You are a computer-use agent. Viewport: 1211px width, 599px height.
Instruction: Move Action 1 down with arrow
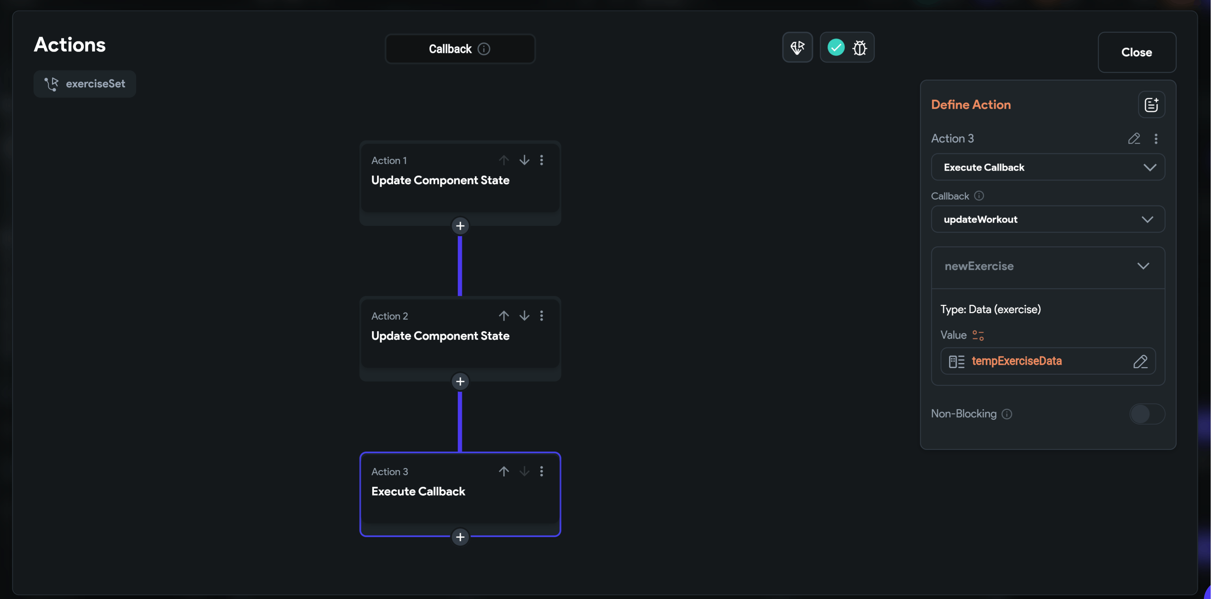pyautogui.click(x=524, y=161)
